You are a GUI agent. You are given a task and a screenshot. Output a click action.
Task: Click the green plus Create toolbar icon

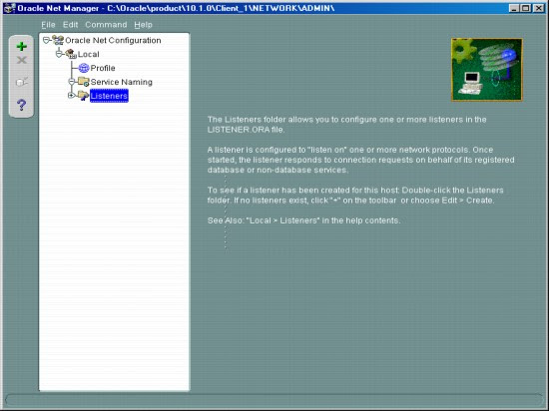22,46
